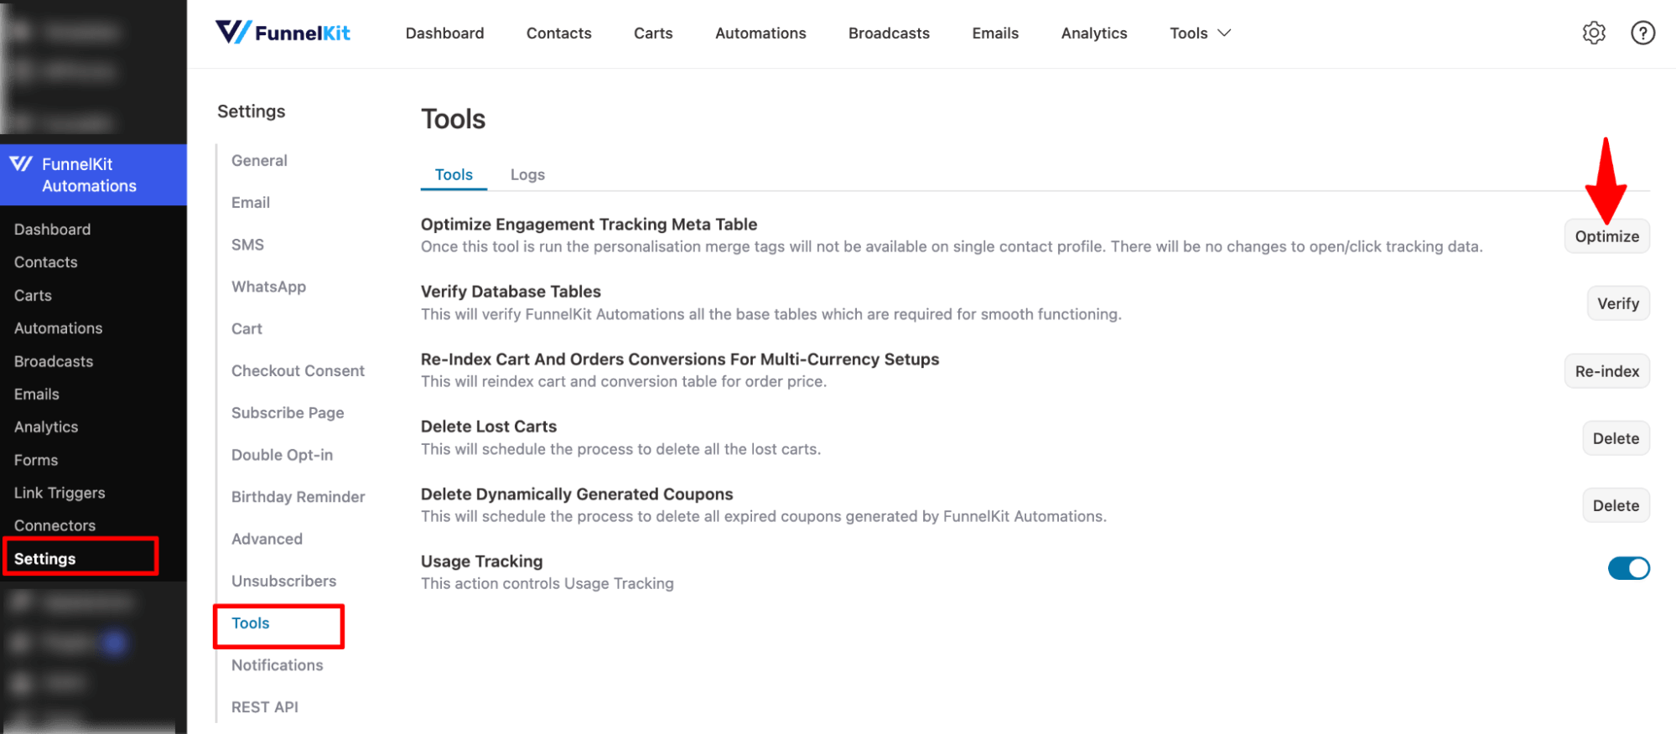Open Contacts in top navigation
This screenshot has height=734, width=1676.
558,33
